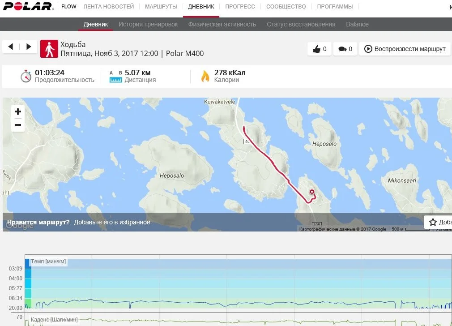Viewport: 452px width, 326px height.
Task: Click the Polar logo
Action: pos(28,6)
